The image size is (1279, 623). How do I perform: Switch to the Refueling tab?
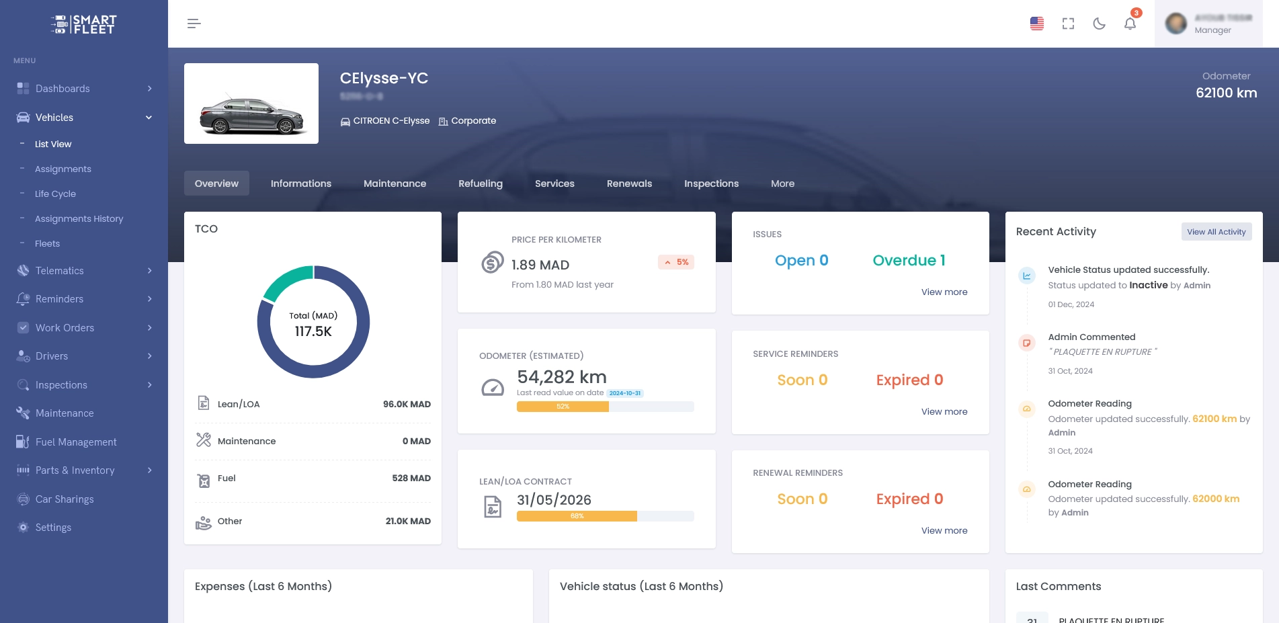coord(480,183)
